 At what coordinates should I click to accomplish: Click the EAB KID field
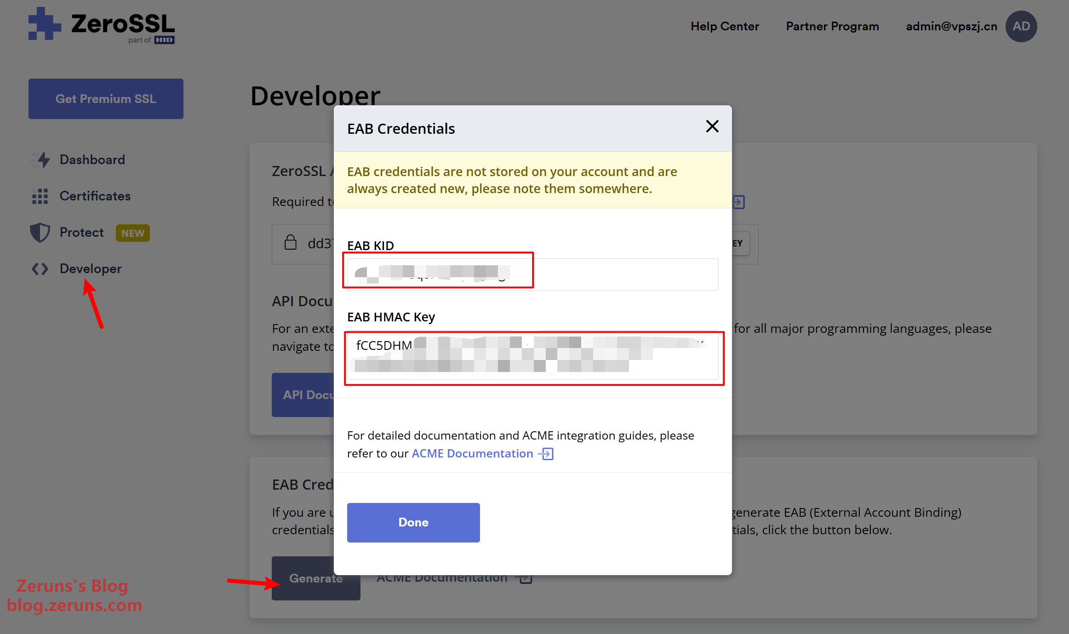point(532,274)
